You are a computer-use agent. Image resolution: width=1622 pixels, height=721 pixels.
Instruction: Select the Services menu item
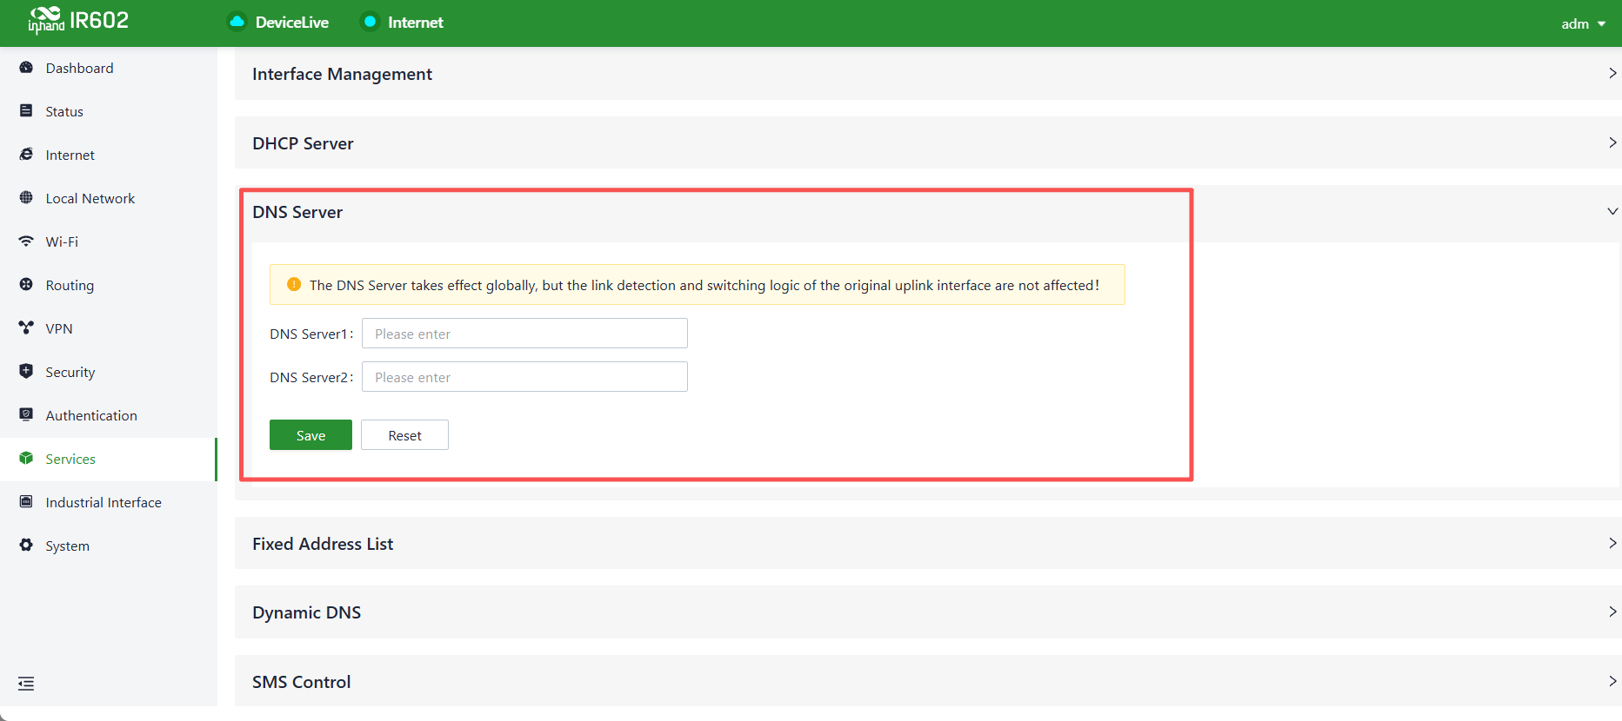(x=109, y=459)
